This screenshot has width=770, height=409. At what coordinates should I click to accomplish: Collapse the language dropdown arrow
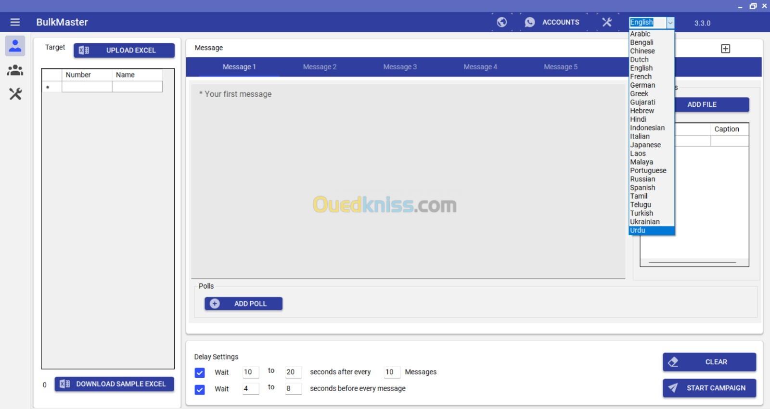[x=670, y=23]
